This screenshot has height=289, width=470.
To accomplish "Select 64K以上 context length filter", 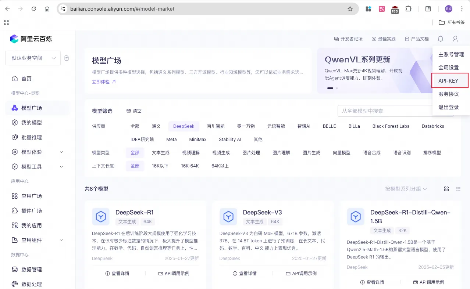I will pyautogui.click(x=220, y=166).
